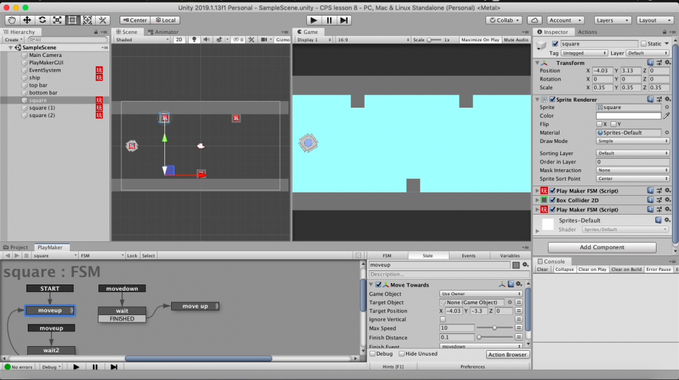Select the Rotate tool
This screenshot has width=679, height=380.
(42, 20)
